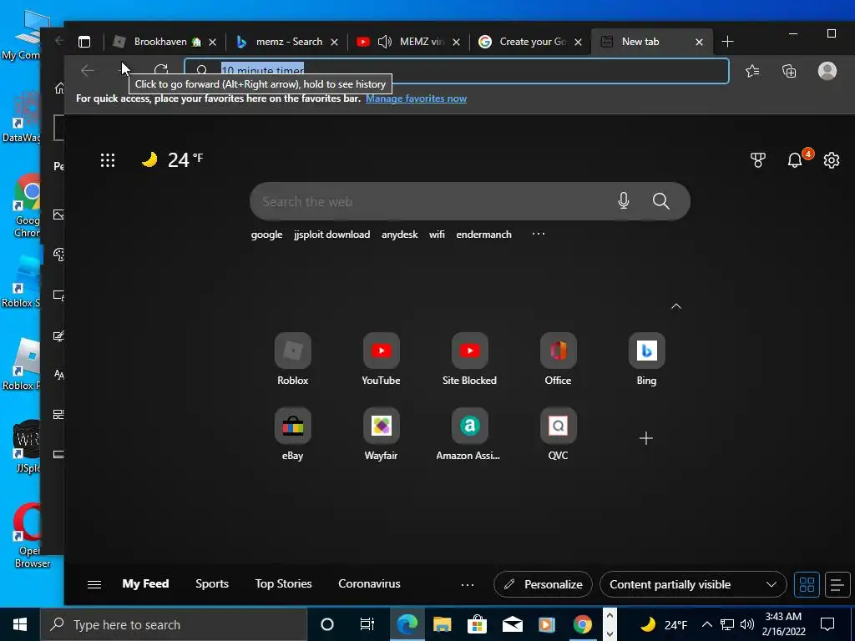Screen dimensions: 855x641
Task: Click the moon weather icon on page
Action: click(149, 159)
